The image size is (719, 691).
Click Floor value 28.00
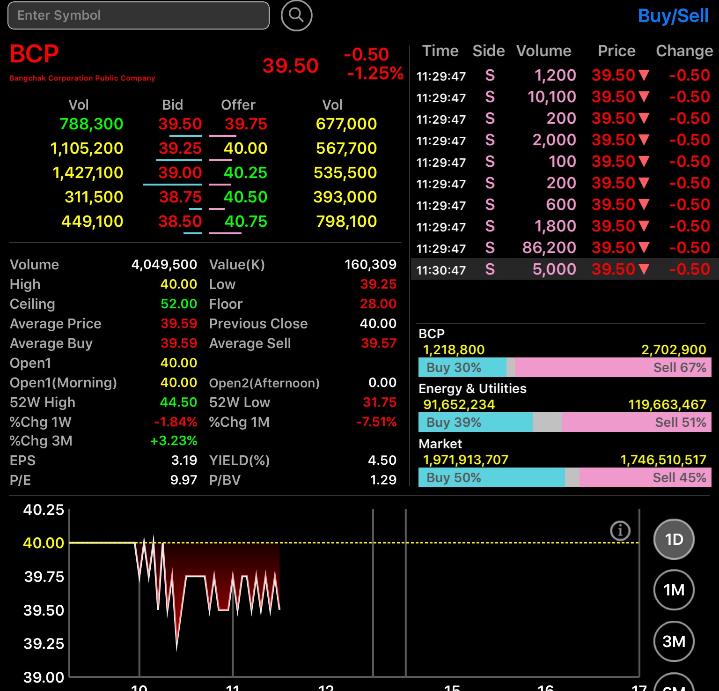(378, 304)
